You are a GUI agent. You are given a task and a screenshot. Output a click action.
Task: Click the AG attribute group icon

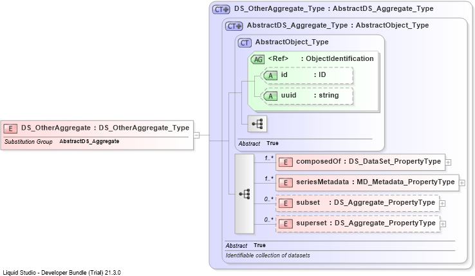pos(258,60)
